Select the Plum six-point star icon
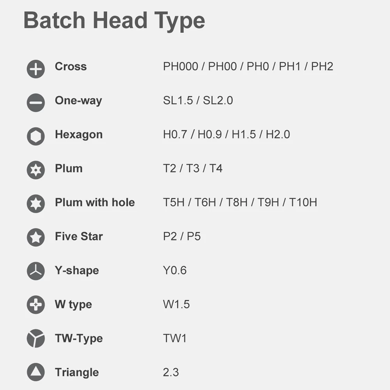 point(36,170)
